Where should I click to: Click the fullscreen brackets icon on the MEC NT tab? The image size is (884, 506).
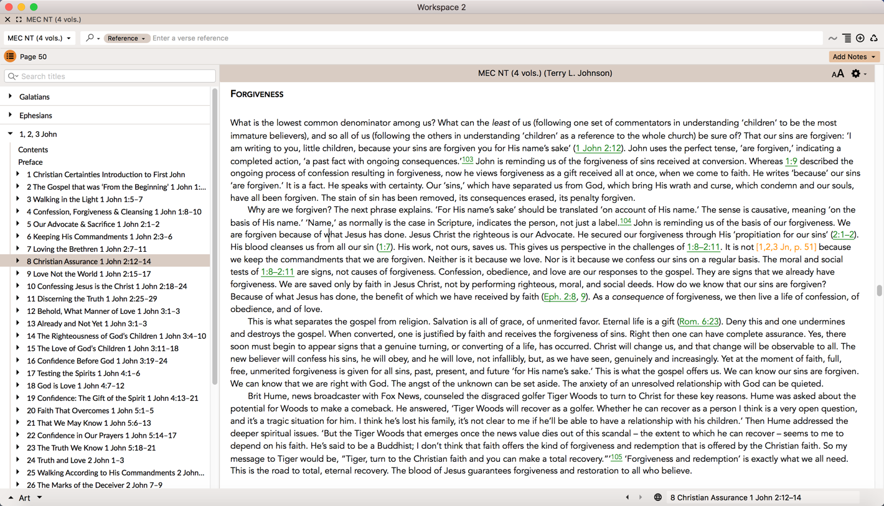tap(19, 19)
